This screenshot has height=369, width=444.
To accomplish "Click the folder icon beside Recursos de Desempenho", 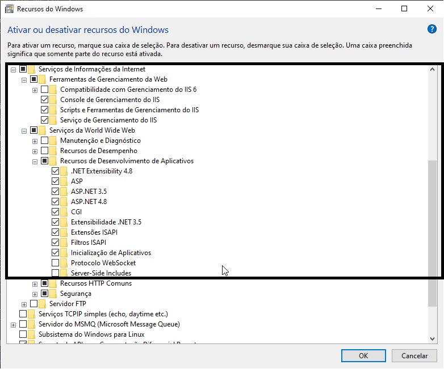I will 53,151.
